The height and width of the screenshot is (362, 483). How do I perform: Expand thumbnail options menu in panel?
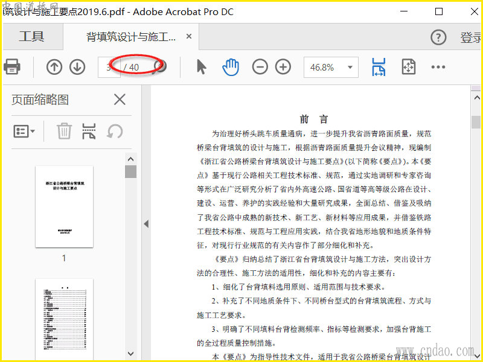pos(24,131)
